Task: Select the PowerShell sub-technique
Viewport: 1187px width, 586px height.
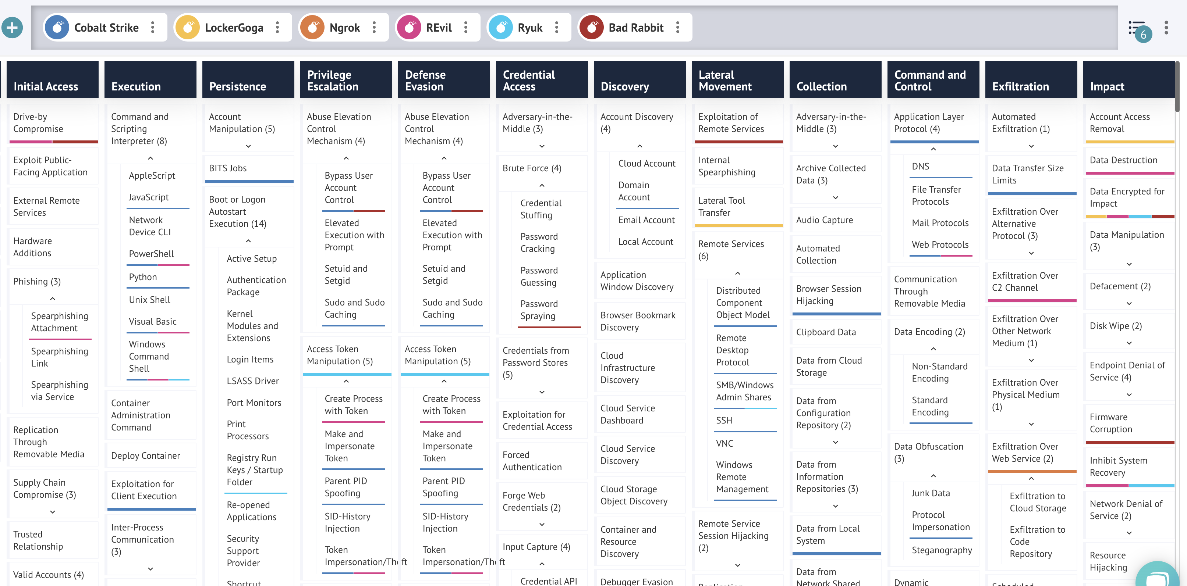Action: point(152,254)
